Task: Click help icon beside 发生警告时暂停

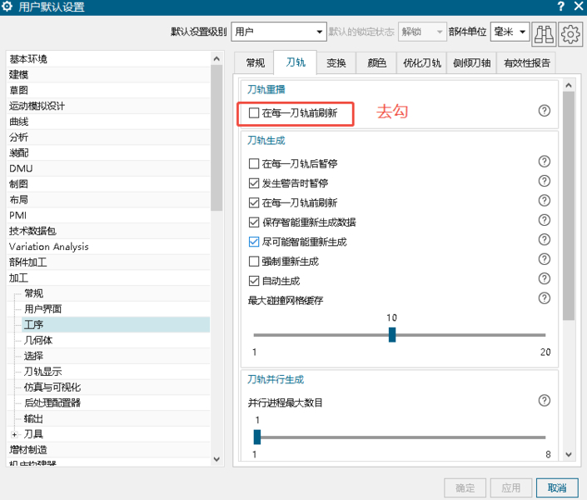Action: click(x=544, y=181)
